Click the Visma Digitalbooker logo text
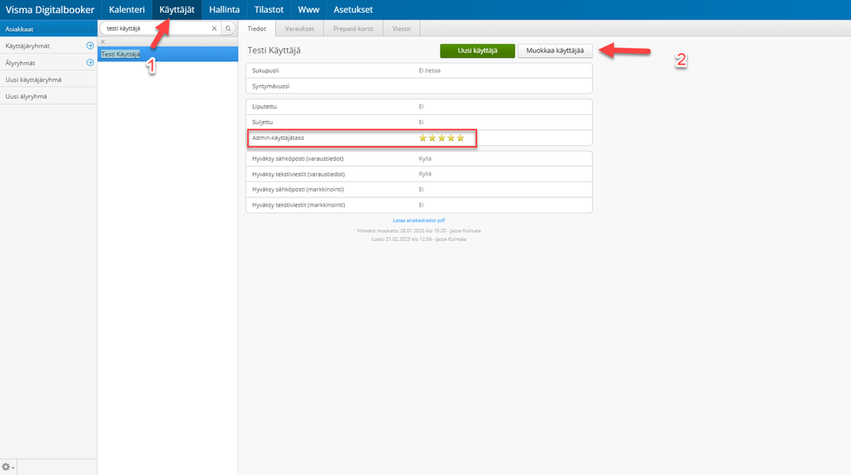Image resolution: width=851 pixels, height=475 pixels. coord(50,9)
